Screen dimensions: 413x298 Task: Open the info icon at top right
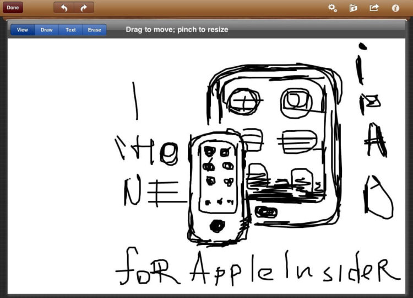tap(395, 8)
